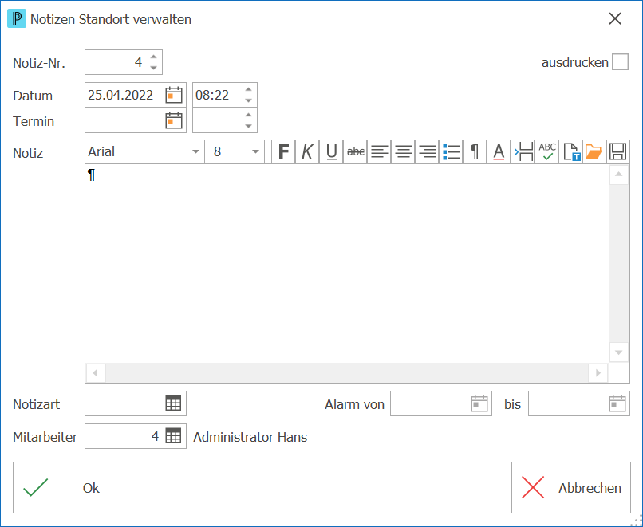Click the horizontal scrollbar left arrow
Screen dimensions: 643x527
click(96, 373)
